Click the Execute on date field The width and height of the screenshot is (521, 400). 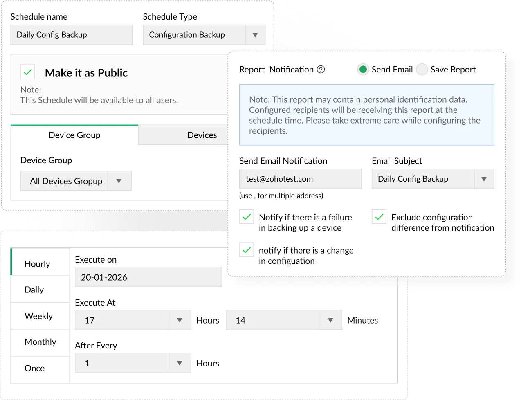pyautogui.click(x=148, y=276)
